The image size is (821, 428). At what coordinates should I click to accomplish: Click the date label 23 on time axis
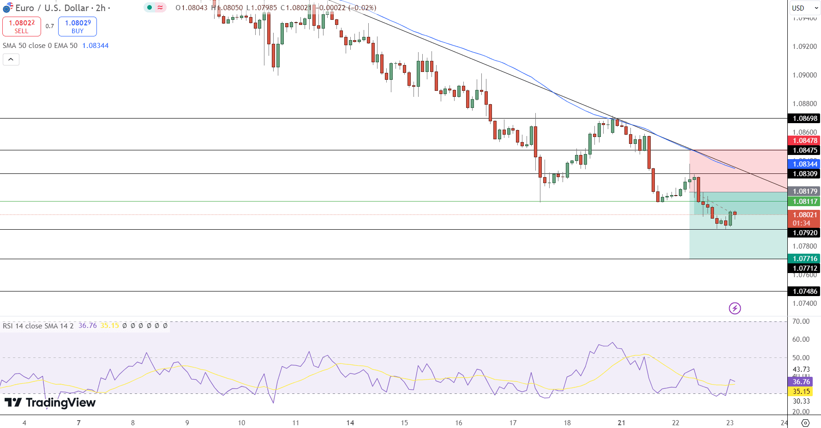(730, 422)
